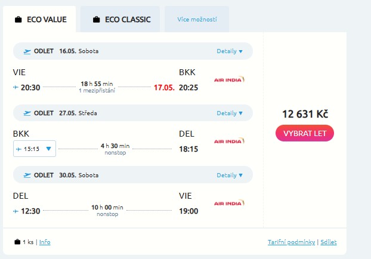Open the Tarifní podmínky link
The image size is (371, 259).
(292, 242)
